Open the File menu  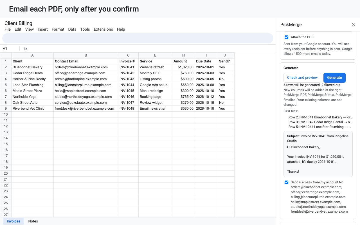(x=8, y=29)
